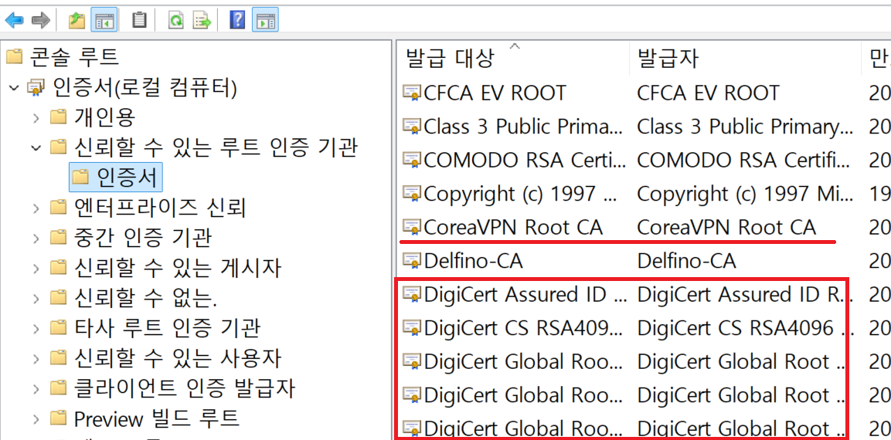Select the 중간 인증 기관 tree item
The width and height of the screenshot is (891, 440).
(143, 238)
